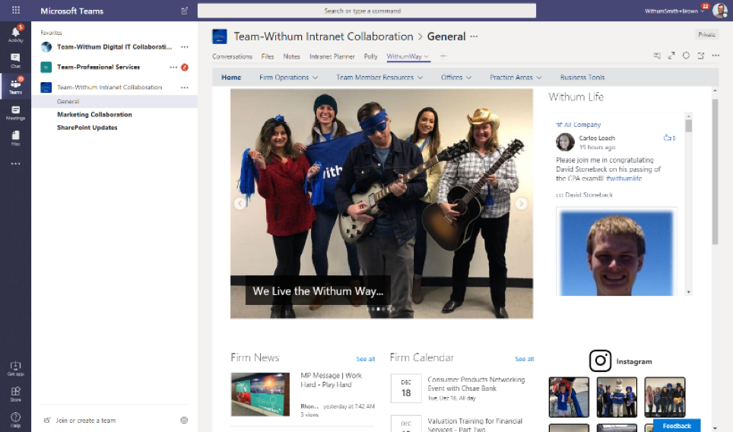The width and height of the screenshot is (733, 432).
Task: Select the SharePoint Updates channel
Action: pyautogui.click(x=87, y=128)
